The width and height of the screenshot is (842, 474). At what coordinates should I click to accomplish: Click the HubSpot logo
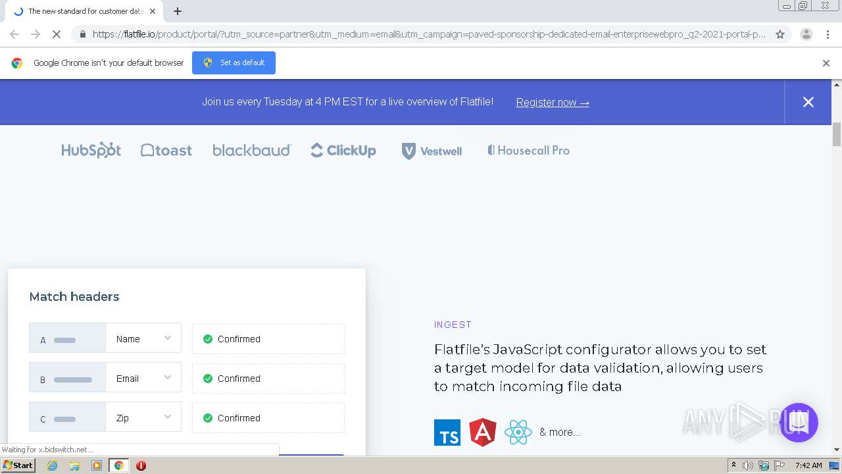point(91,151)
